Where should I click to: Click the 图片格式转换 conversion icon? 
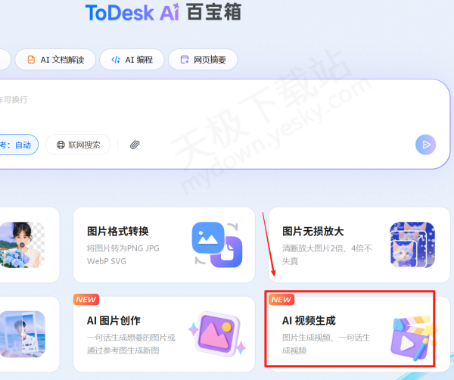216,244
